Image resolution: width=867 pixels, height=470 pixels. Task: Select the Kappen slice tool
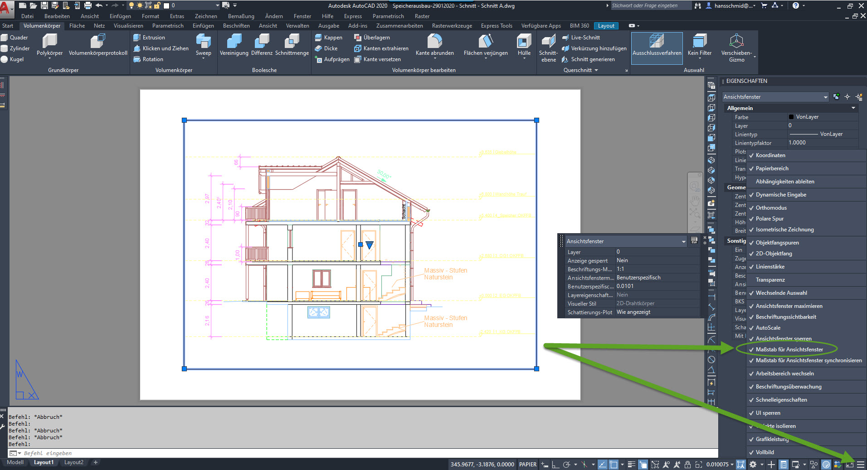(329, 38)
